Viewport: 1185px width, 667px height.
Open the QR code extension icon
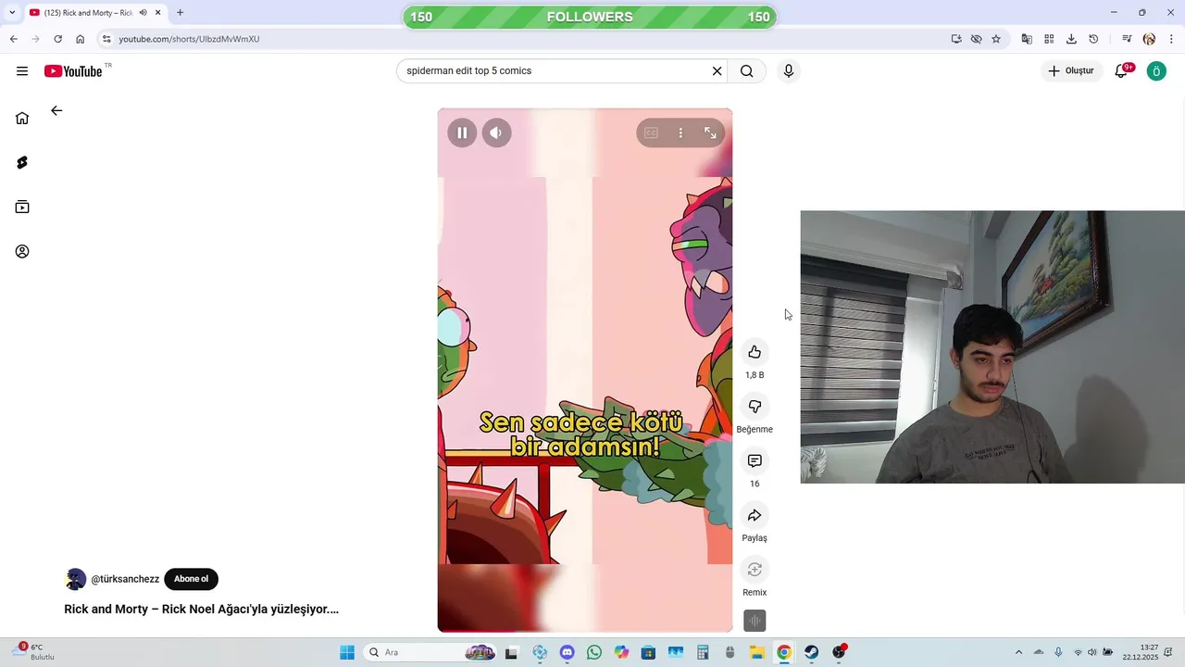pos(1049,39)
